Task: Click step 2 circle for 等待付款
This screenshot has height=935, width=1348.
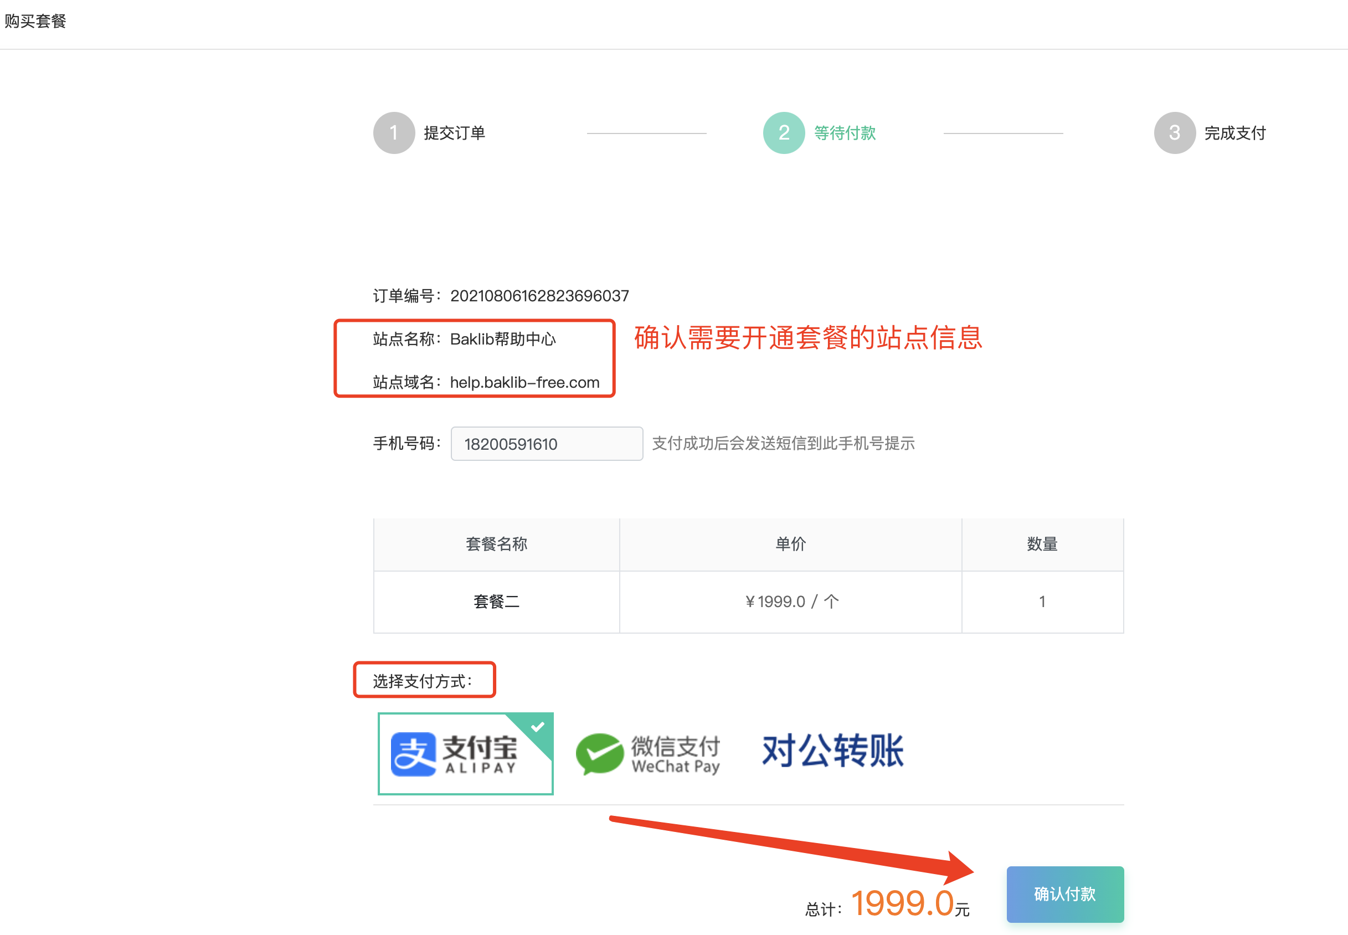Action: click(784, 133)
